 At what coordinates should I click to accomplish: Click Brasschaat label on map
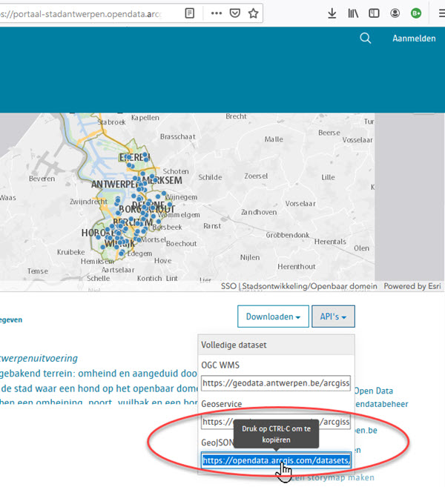click(178, 136)
